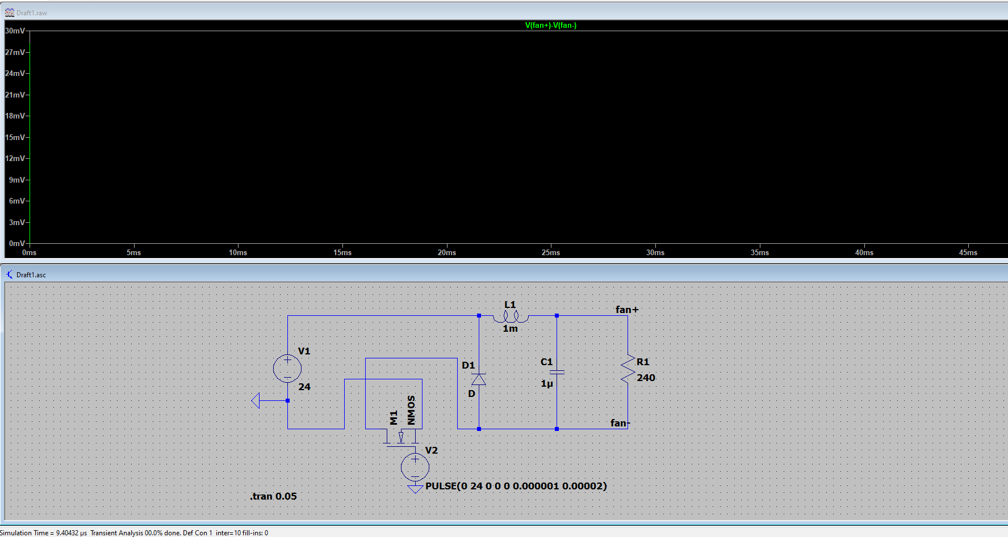Viewport: 1008px width, 537px height.
Task: Click the Draft1.raw waveform window icon
Action: click(x=9, y=12)
